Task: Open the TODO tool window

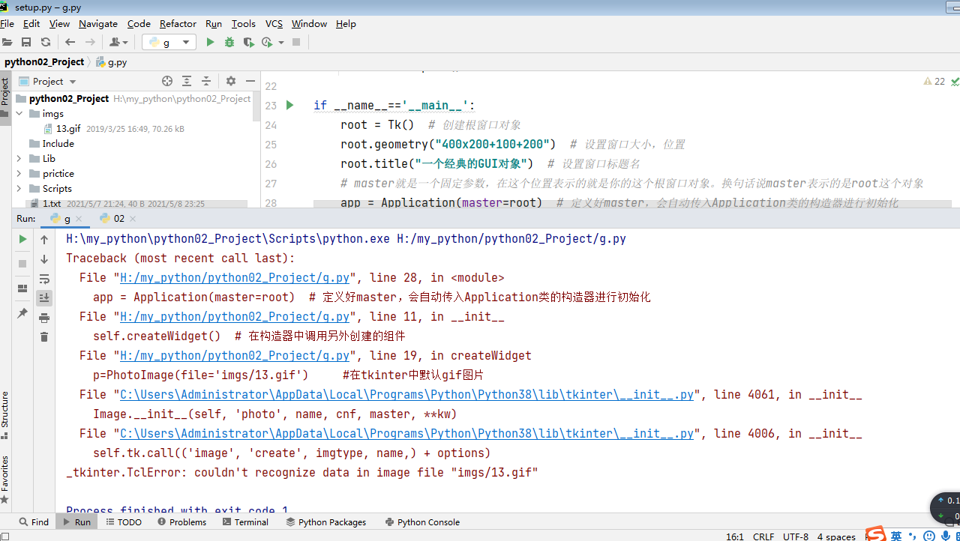Action: click(x=124, y=522)
